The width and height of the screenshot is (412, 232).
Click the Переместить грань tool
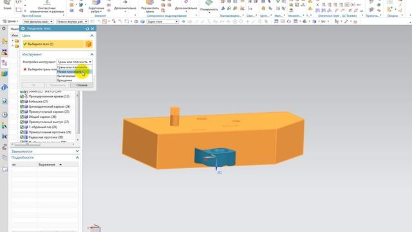[x=150, y=6]
